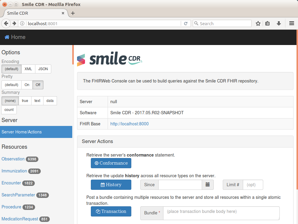Select XML encoding
This screenshot has width=298, height=224.
point(28,69)
